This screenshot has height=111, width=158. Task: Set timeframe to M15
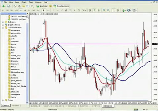click(x=12, y=10)
